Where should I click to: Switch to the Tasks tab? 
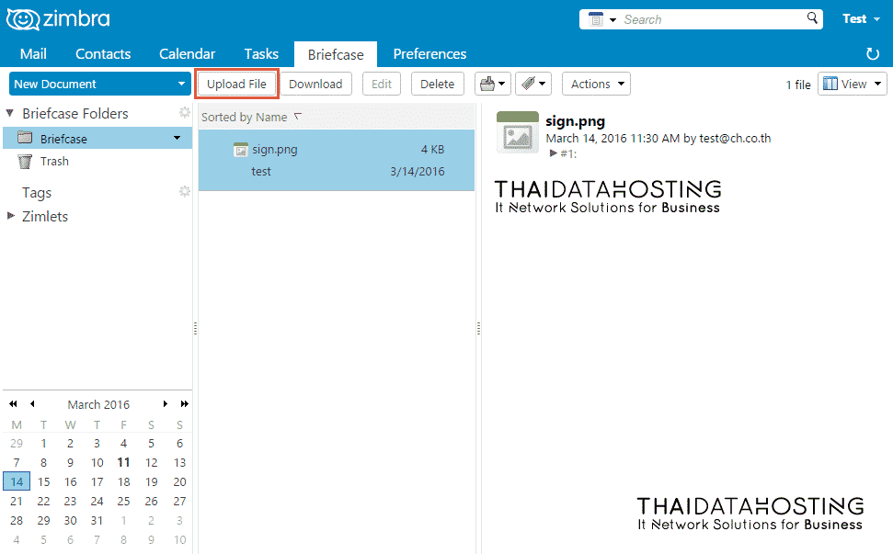coord(261,54)
